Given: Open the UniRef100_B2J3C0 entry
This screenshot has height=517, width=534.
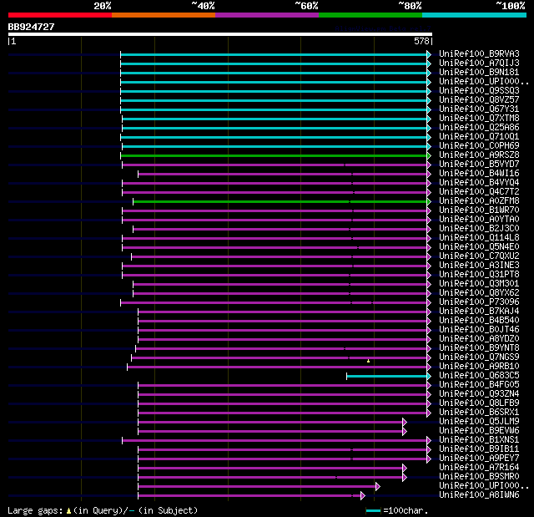Looking at the screenshot, I should click(479, 229).
